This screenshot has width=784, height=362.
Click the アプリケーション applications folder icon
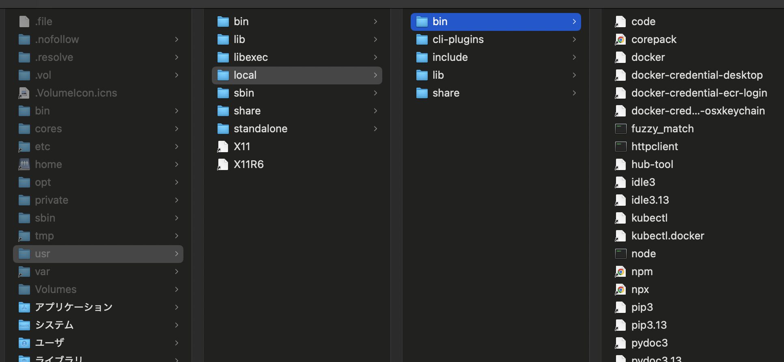(24, 307)
